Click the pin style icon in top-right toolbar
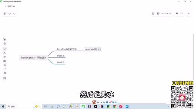 (x=177, y=14)
